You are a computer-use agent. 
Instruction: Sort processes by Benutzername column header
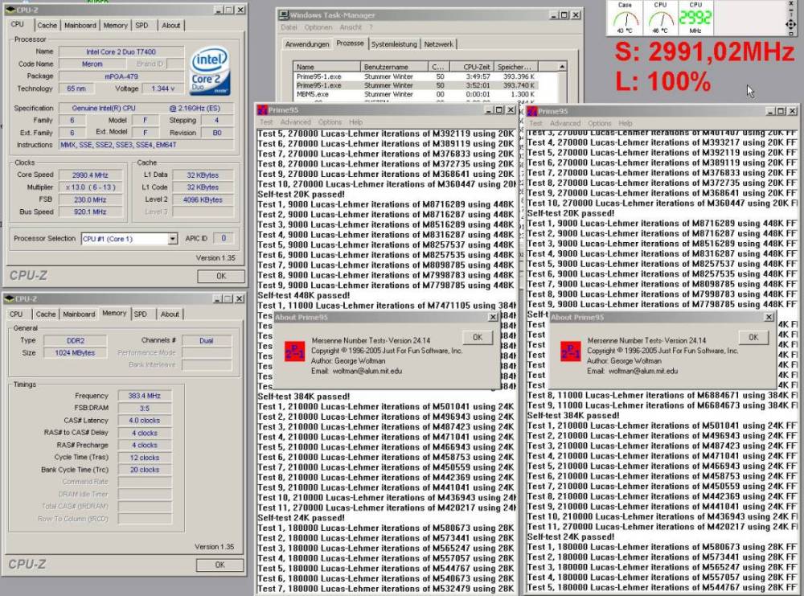click(x=394, y=67)
